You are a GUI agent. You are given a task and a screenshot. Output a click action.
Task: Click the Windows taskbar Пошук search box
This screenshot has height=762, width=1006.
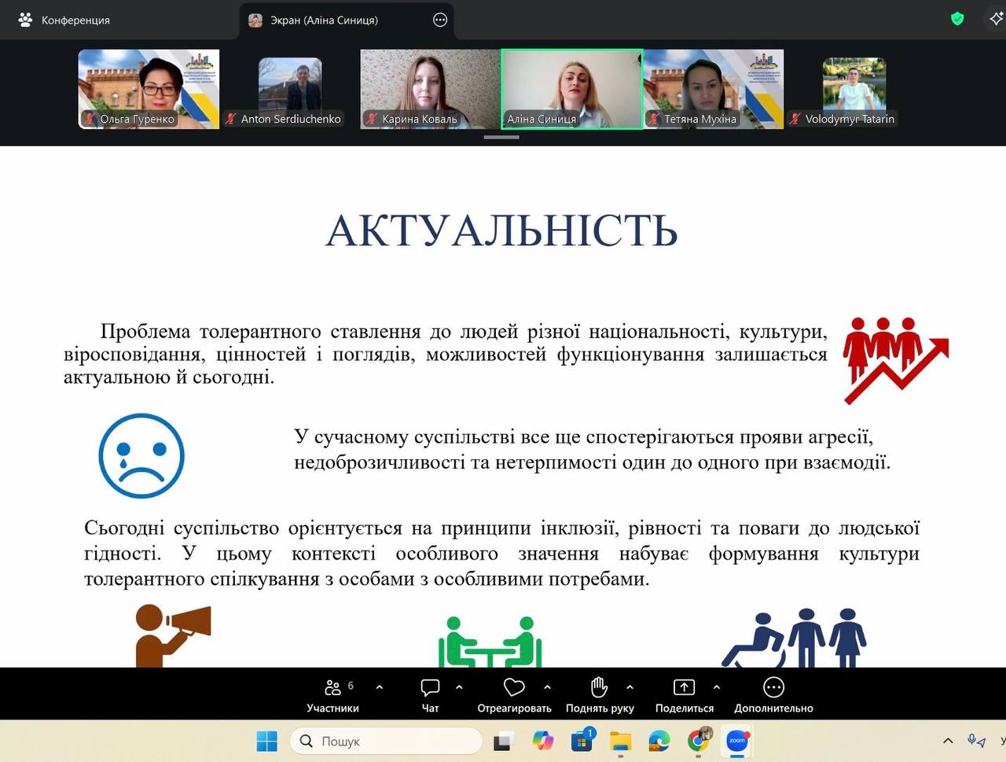pyautogui.click(x=387, y=741)
